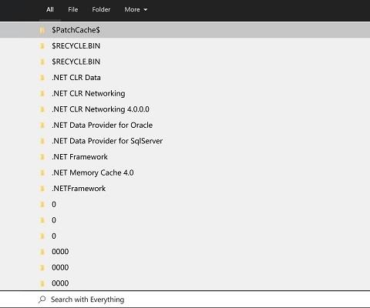The width and height of the screenshot is (370, 308).
Task: Click the magnifying glass search icon
Action: pos(42,300)
